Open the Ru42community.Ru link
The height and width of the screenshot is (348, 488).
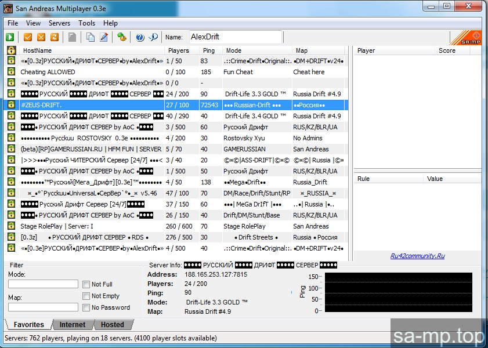click(417, 256)
